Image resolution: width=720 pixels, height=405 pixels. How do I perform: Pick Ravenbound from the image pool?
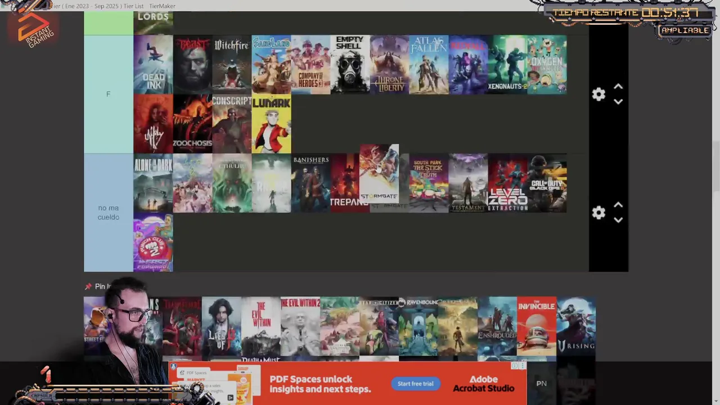pyautogui.click(x=418, y=326)
